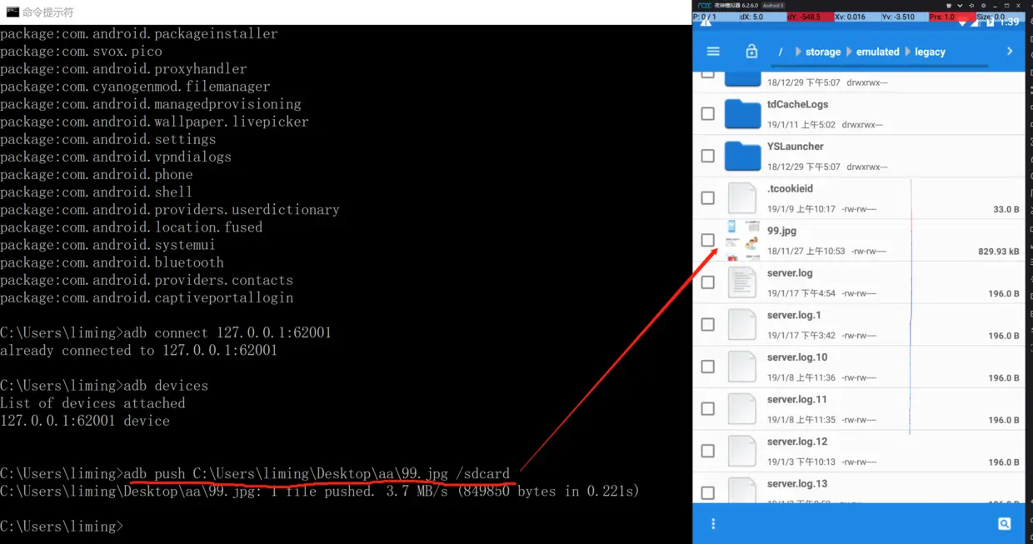Tap the search magnifier icon
The width and height of the screenshot is (1033, 544).
click(1005, 524)
